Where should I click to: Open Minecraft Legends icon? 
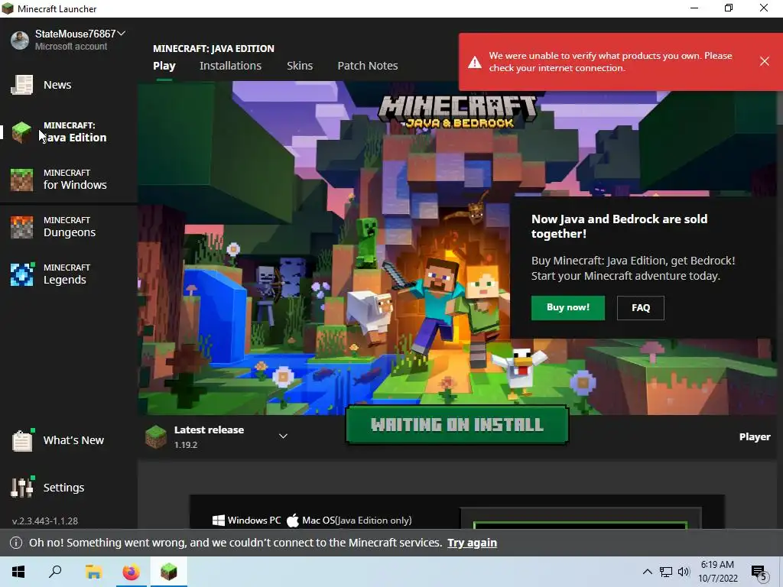pos(22,274)
